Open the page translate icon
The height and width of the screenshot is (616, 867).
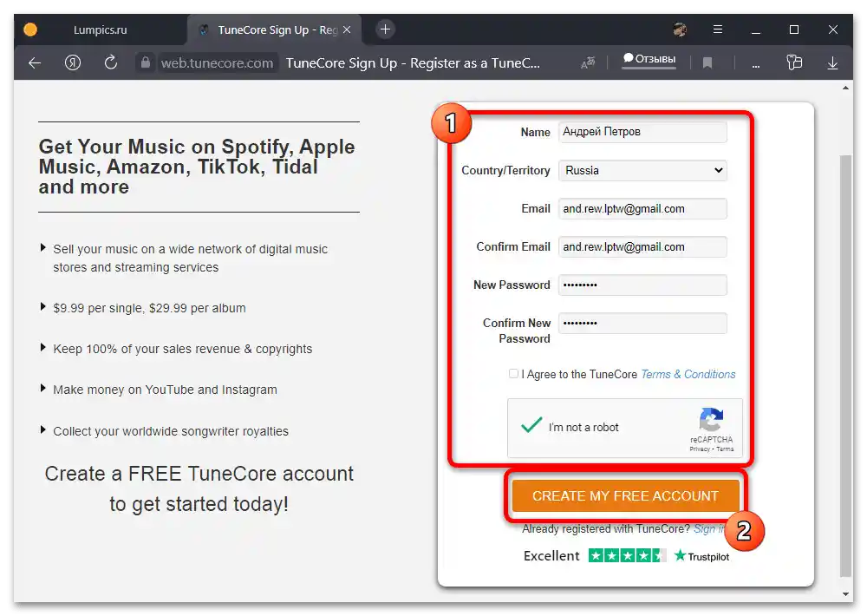point(588,62)
